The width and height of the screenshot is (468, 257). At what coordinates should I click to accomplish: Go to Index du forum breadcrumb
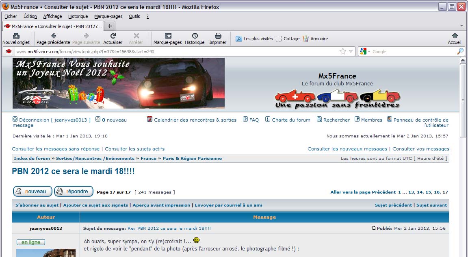32,158
